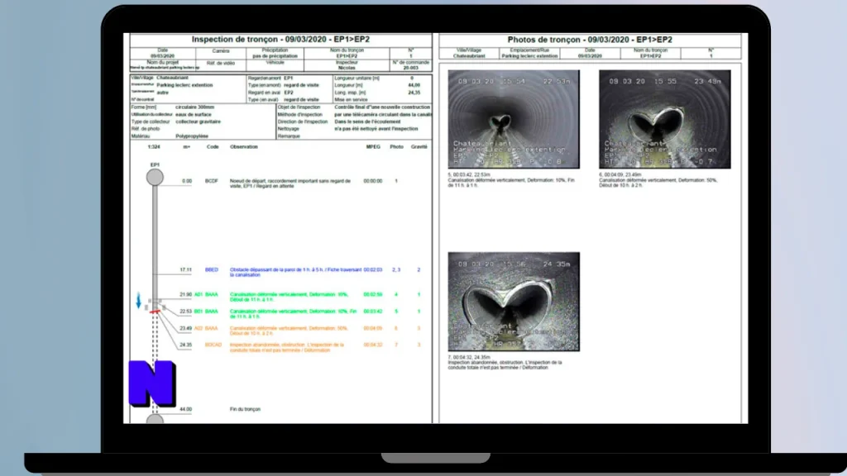The image size is (847, 476).
Task: Select the 'Inspection de tronçon' page title
Action: [x=280, y=40]
